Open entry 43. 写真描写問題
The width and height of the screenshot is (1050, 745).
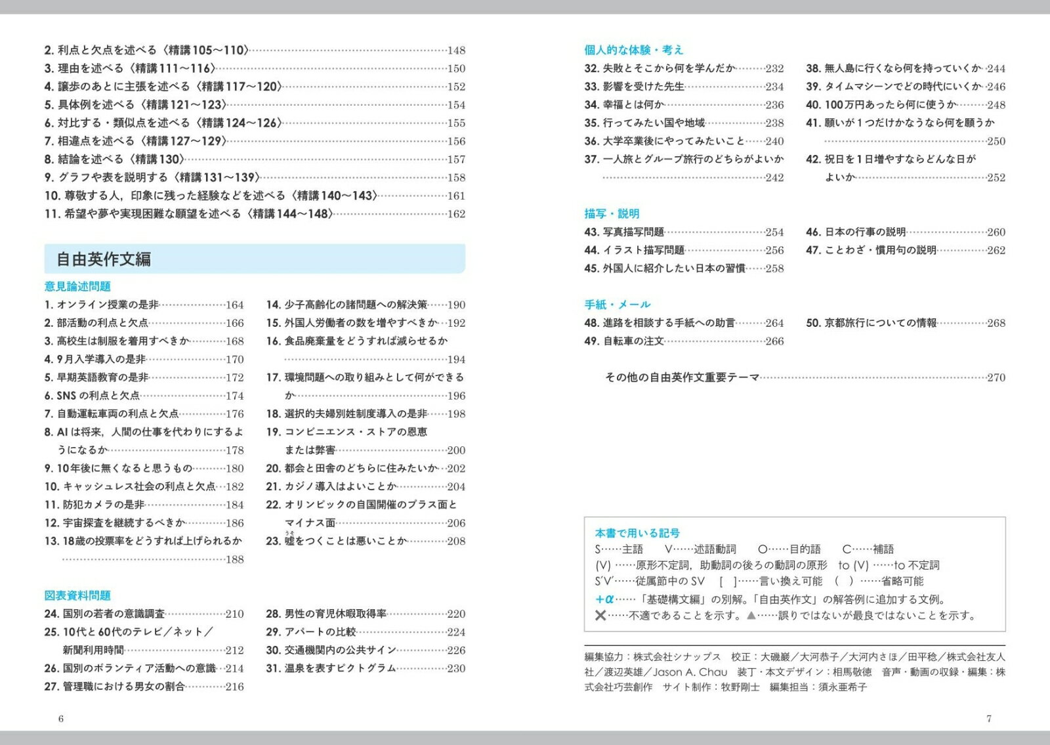(x=625, y=232)
